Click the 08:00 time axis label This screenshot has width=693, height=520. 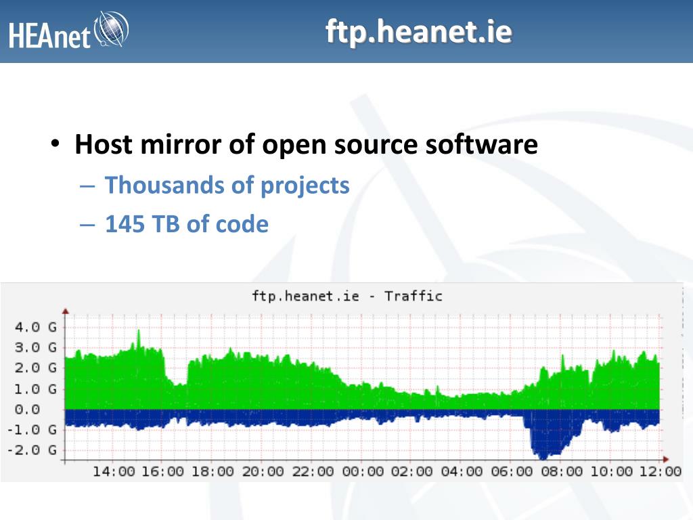[x=561, y=471]
